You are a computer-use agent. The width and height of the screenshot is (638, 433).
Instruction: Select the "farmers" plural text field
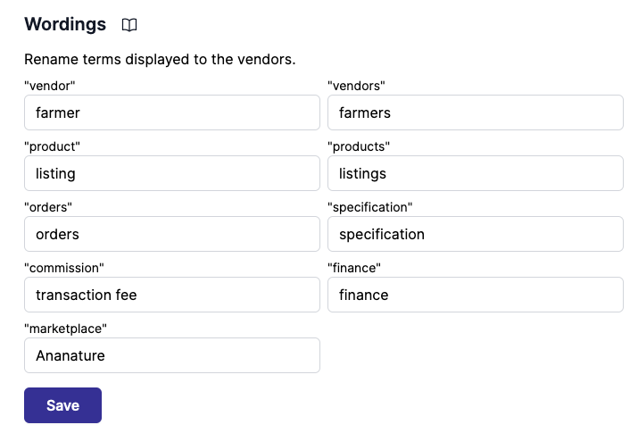[x=475, y=112]
